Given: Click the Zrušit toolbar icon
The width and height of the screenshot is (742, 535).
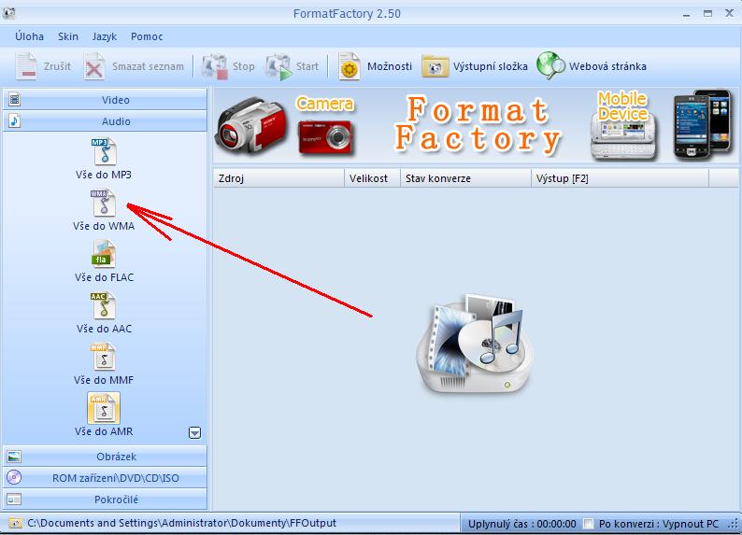Looking at the screenshot, I should [x=26, y=66].
